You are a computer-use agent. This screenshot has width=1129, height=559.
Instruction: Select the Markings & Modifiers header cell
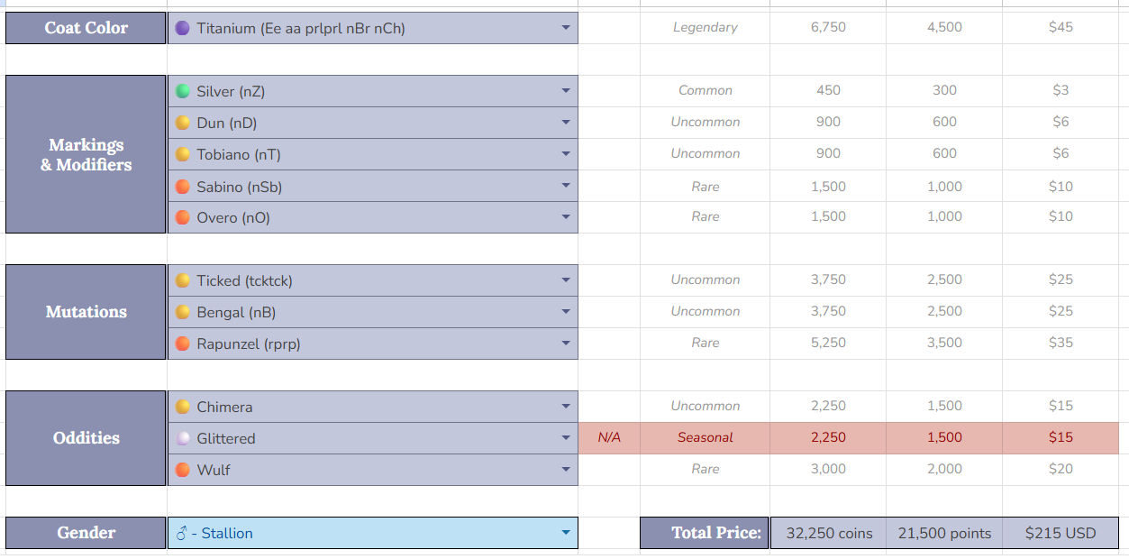(x=86, y=154)
